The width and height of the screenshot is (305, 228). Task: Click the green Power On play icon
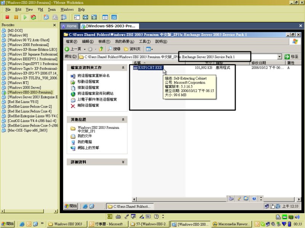(x=25, y=17)
